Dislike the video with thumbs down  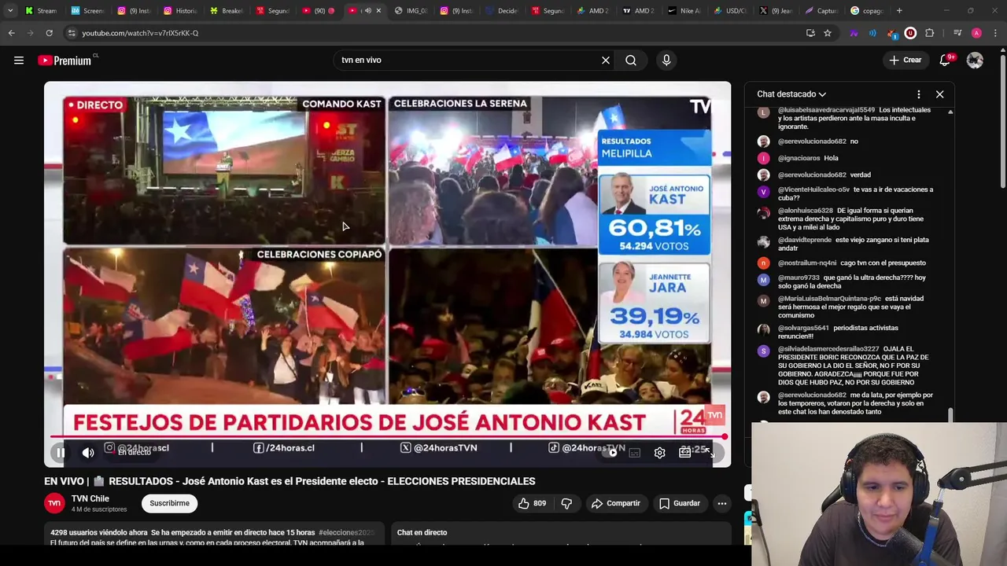click(566, 503)
